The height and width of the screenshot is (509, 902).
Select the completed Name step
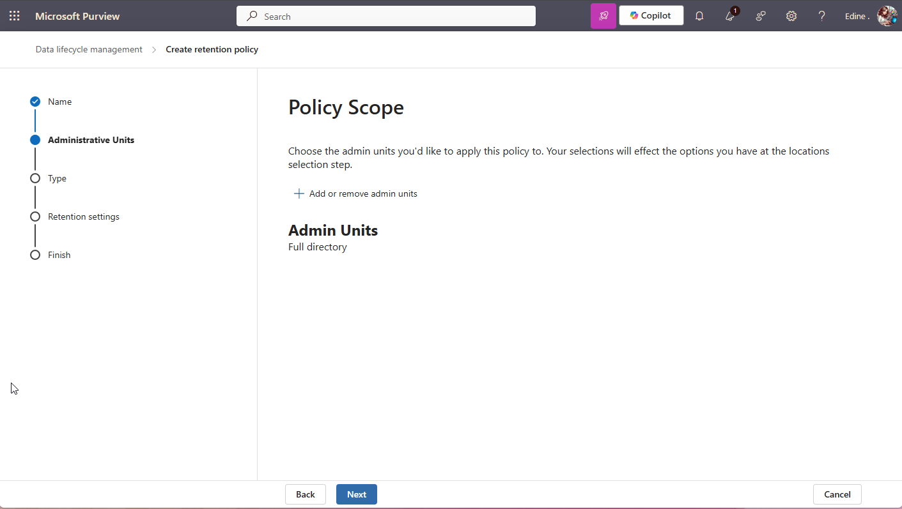coord(59,102)
